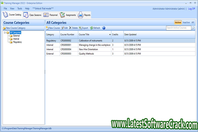Minimize the Training Manager window
The width and height of the screenshot is (198, 132).
coord(186,3)
